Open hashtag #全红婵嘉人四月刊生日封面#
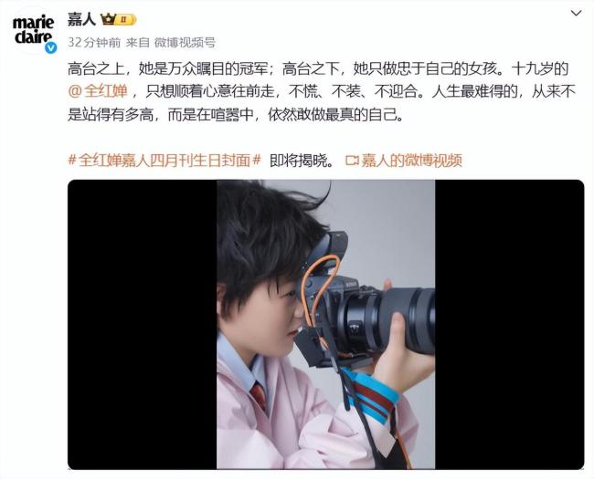The image size is (594, 479). click(x=164, y=161)
